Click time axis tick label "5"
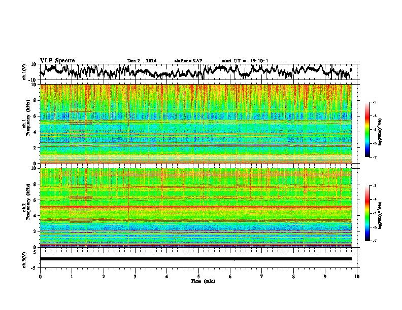This screenshot has width=402, height=310. 198,277
